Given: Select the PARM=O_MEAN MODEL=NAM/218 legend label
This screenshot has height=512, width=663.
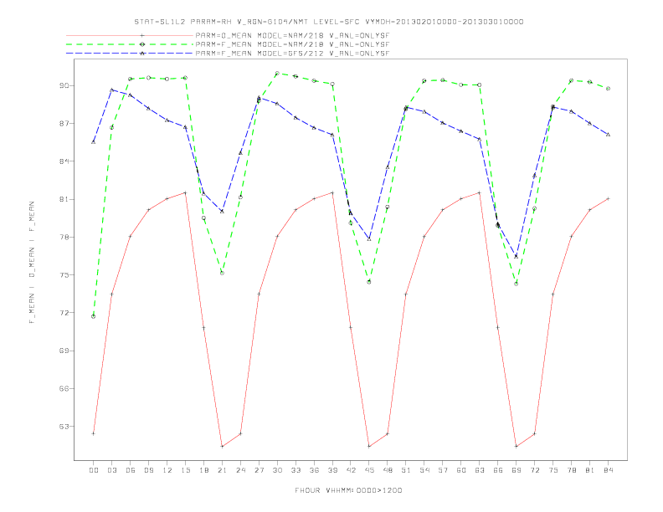Looking at the screenshot, I should [x=293, y=35].
